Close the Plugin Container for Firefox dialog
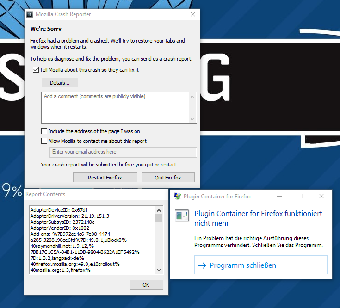 [321, 196]
